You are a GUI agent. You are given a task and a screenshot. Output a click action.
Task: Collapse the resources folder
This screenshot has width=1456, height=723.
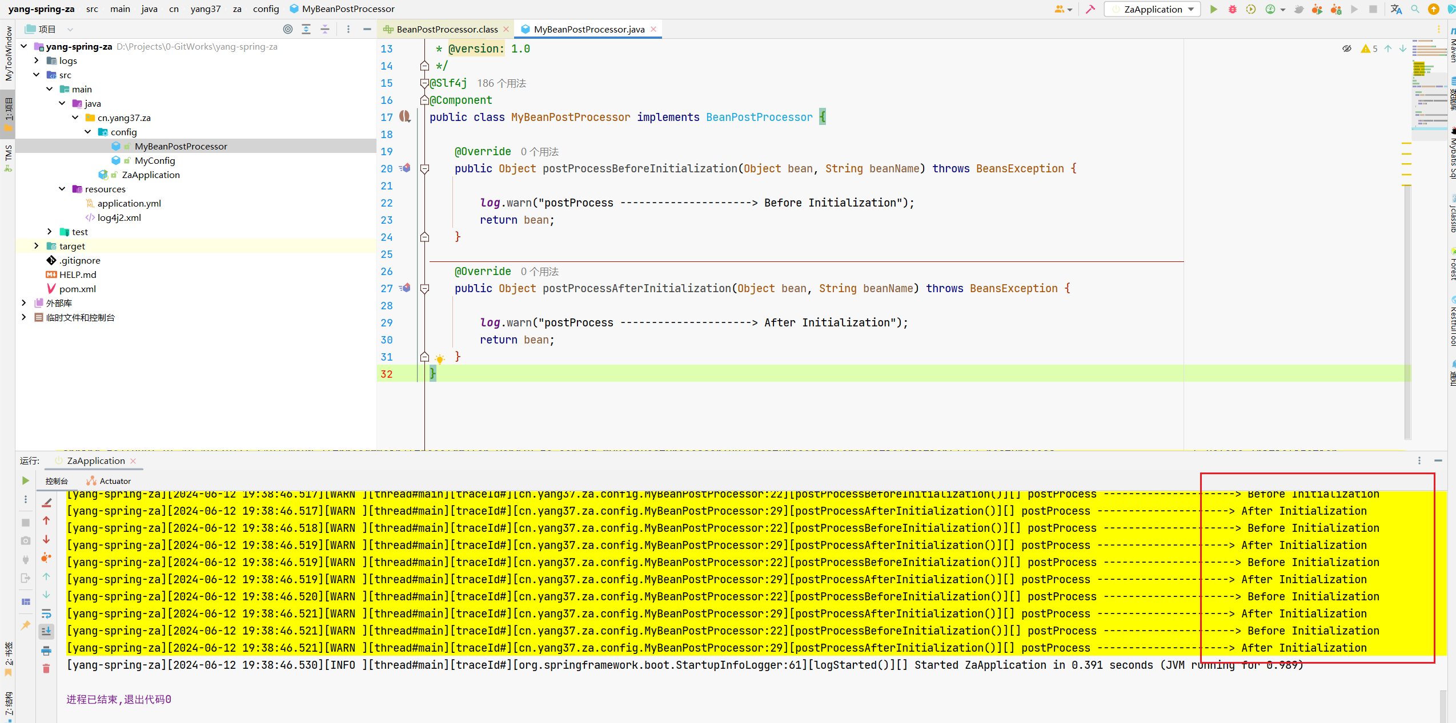pyautogui.click(x=62, y=189)
